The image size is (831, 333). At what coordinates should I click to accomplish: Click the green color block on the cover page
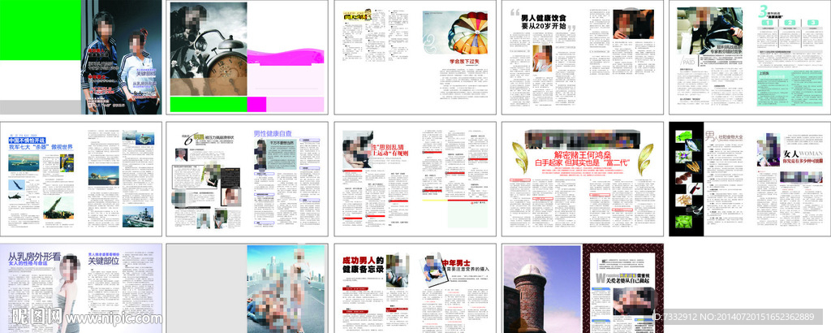tap(41, 30)
